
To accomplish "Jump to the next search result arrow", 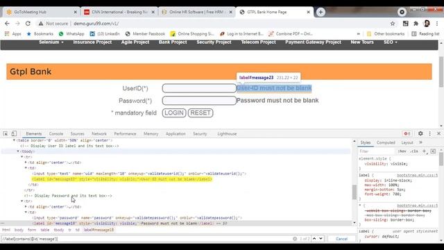I will 321,239.
